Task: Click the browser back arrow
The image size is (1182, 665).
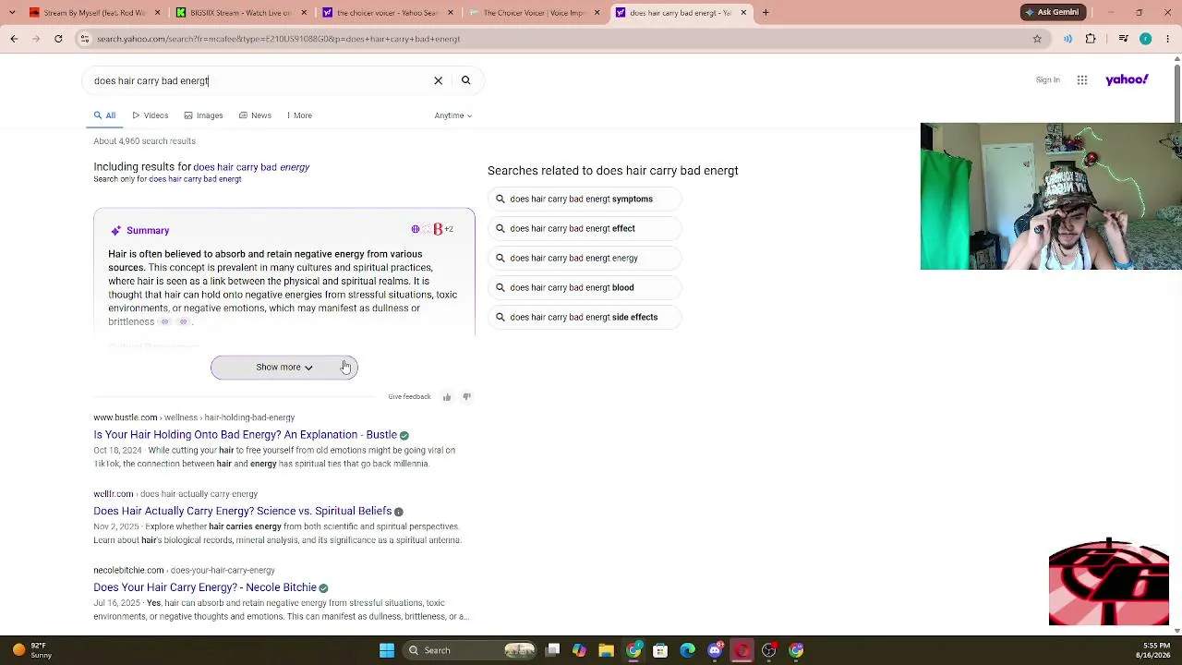Action: click(14, 39)
